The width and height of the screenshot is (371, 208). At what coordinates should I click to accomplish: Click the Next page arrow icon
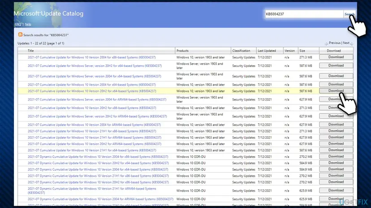click(352, 44)
